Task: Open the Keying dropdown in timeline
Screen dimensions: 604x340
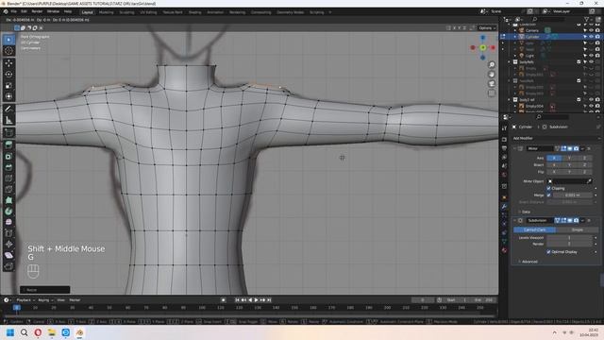Action: (45, 300)
